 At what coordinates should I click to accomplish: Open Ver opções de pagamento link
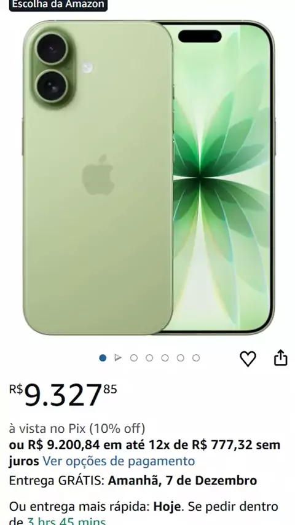[x=119, y=461]
